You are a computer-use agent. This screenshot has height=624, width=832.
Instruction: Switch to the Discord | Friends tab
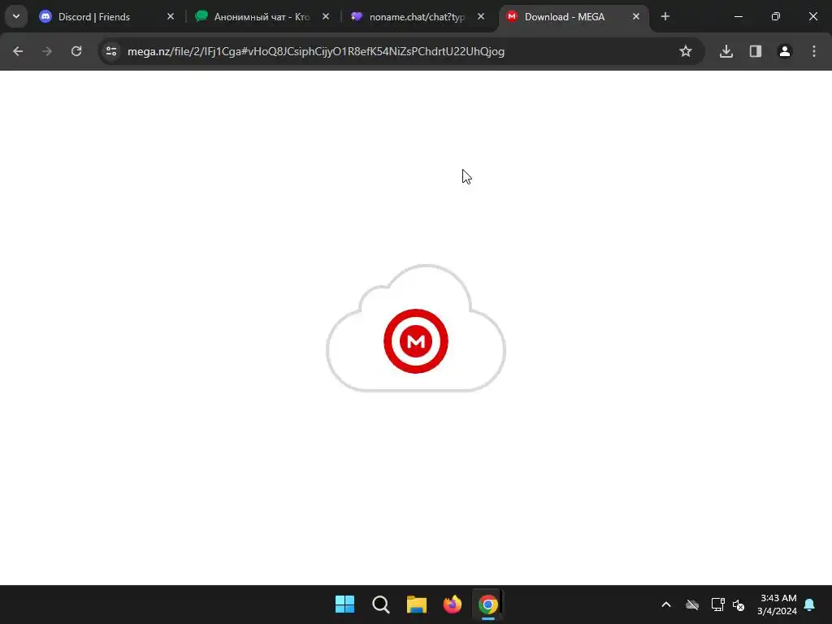point(106,16)
